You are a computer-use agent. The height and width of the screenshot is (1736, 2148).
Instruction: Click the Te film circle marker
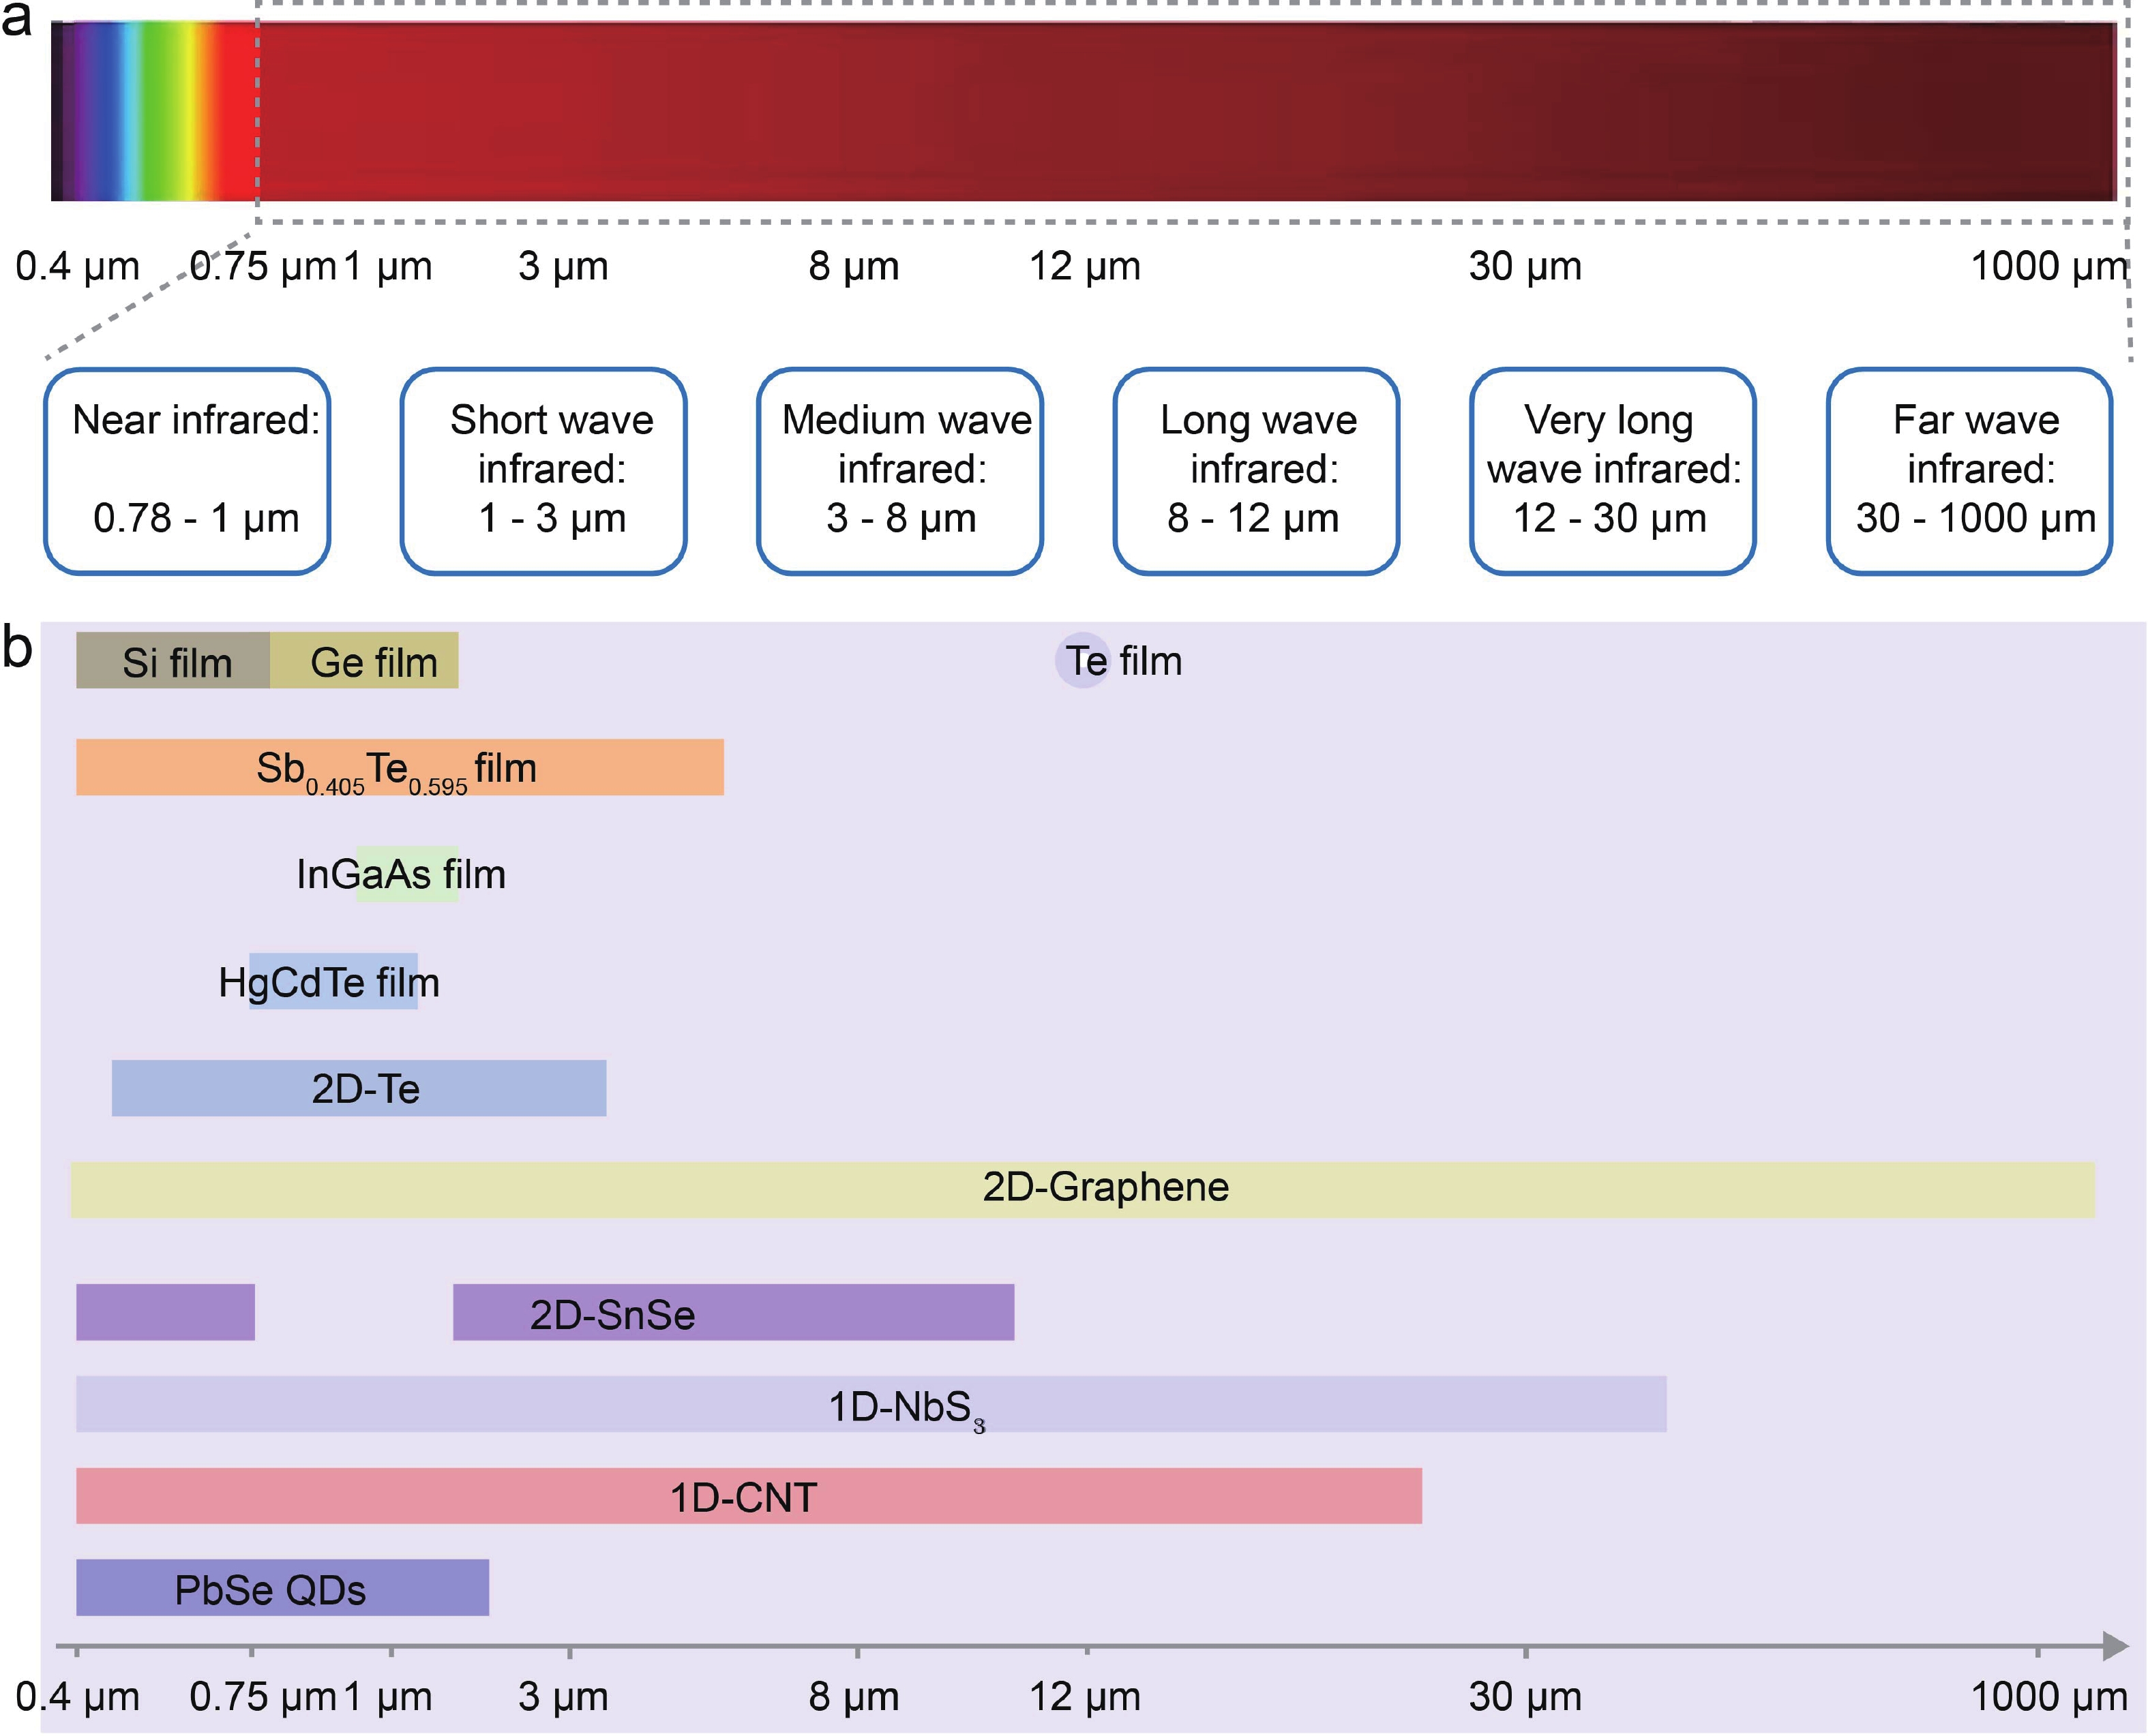1084,661
